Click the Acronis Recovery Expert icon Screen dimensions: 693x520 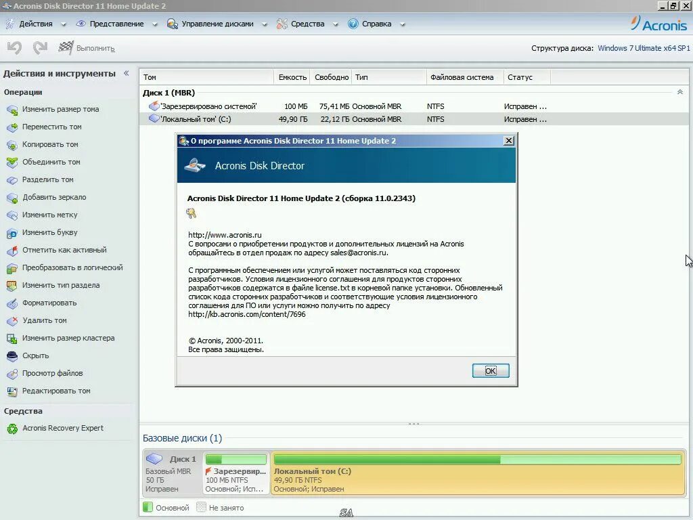point(12,429)
